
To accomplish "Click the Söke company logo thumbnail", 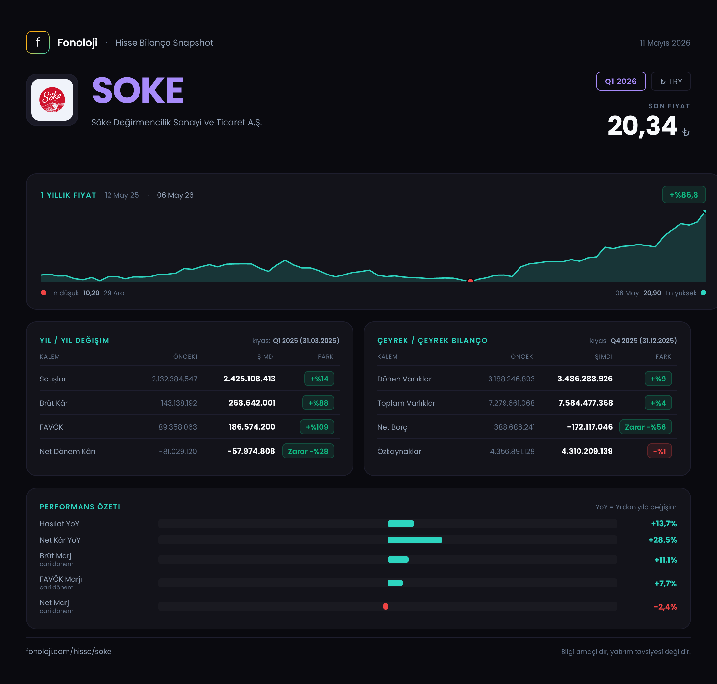I will tap(52, 99).
